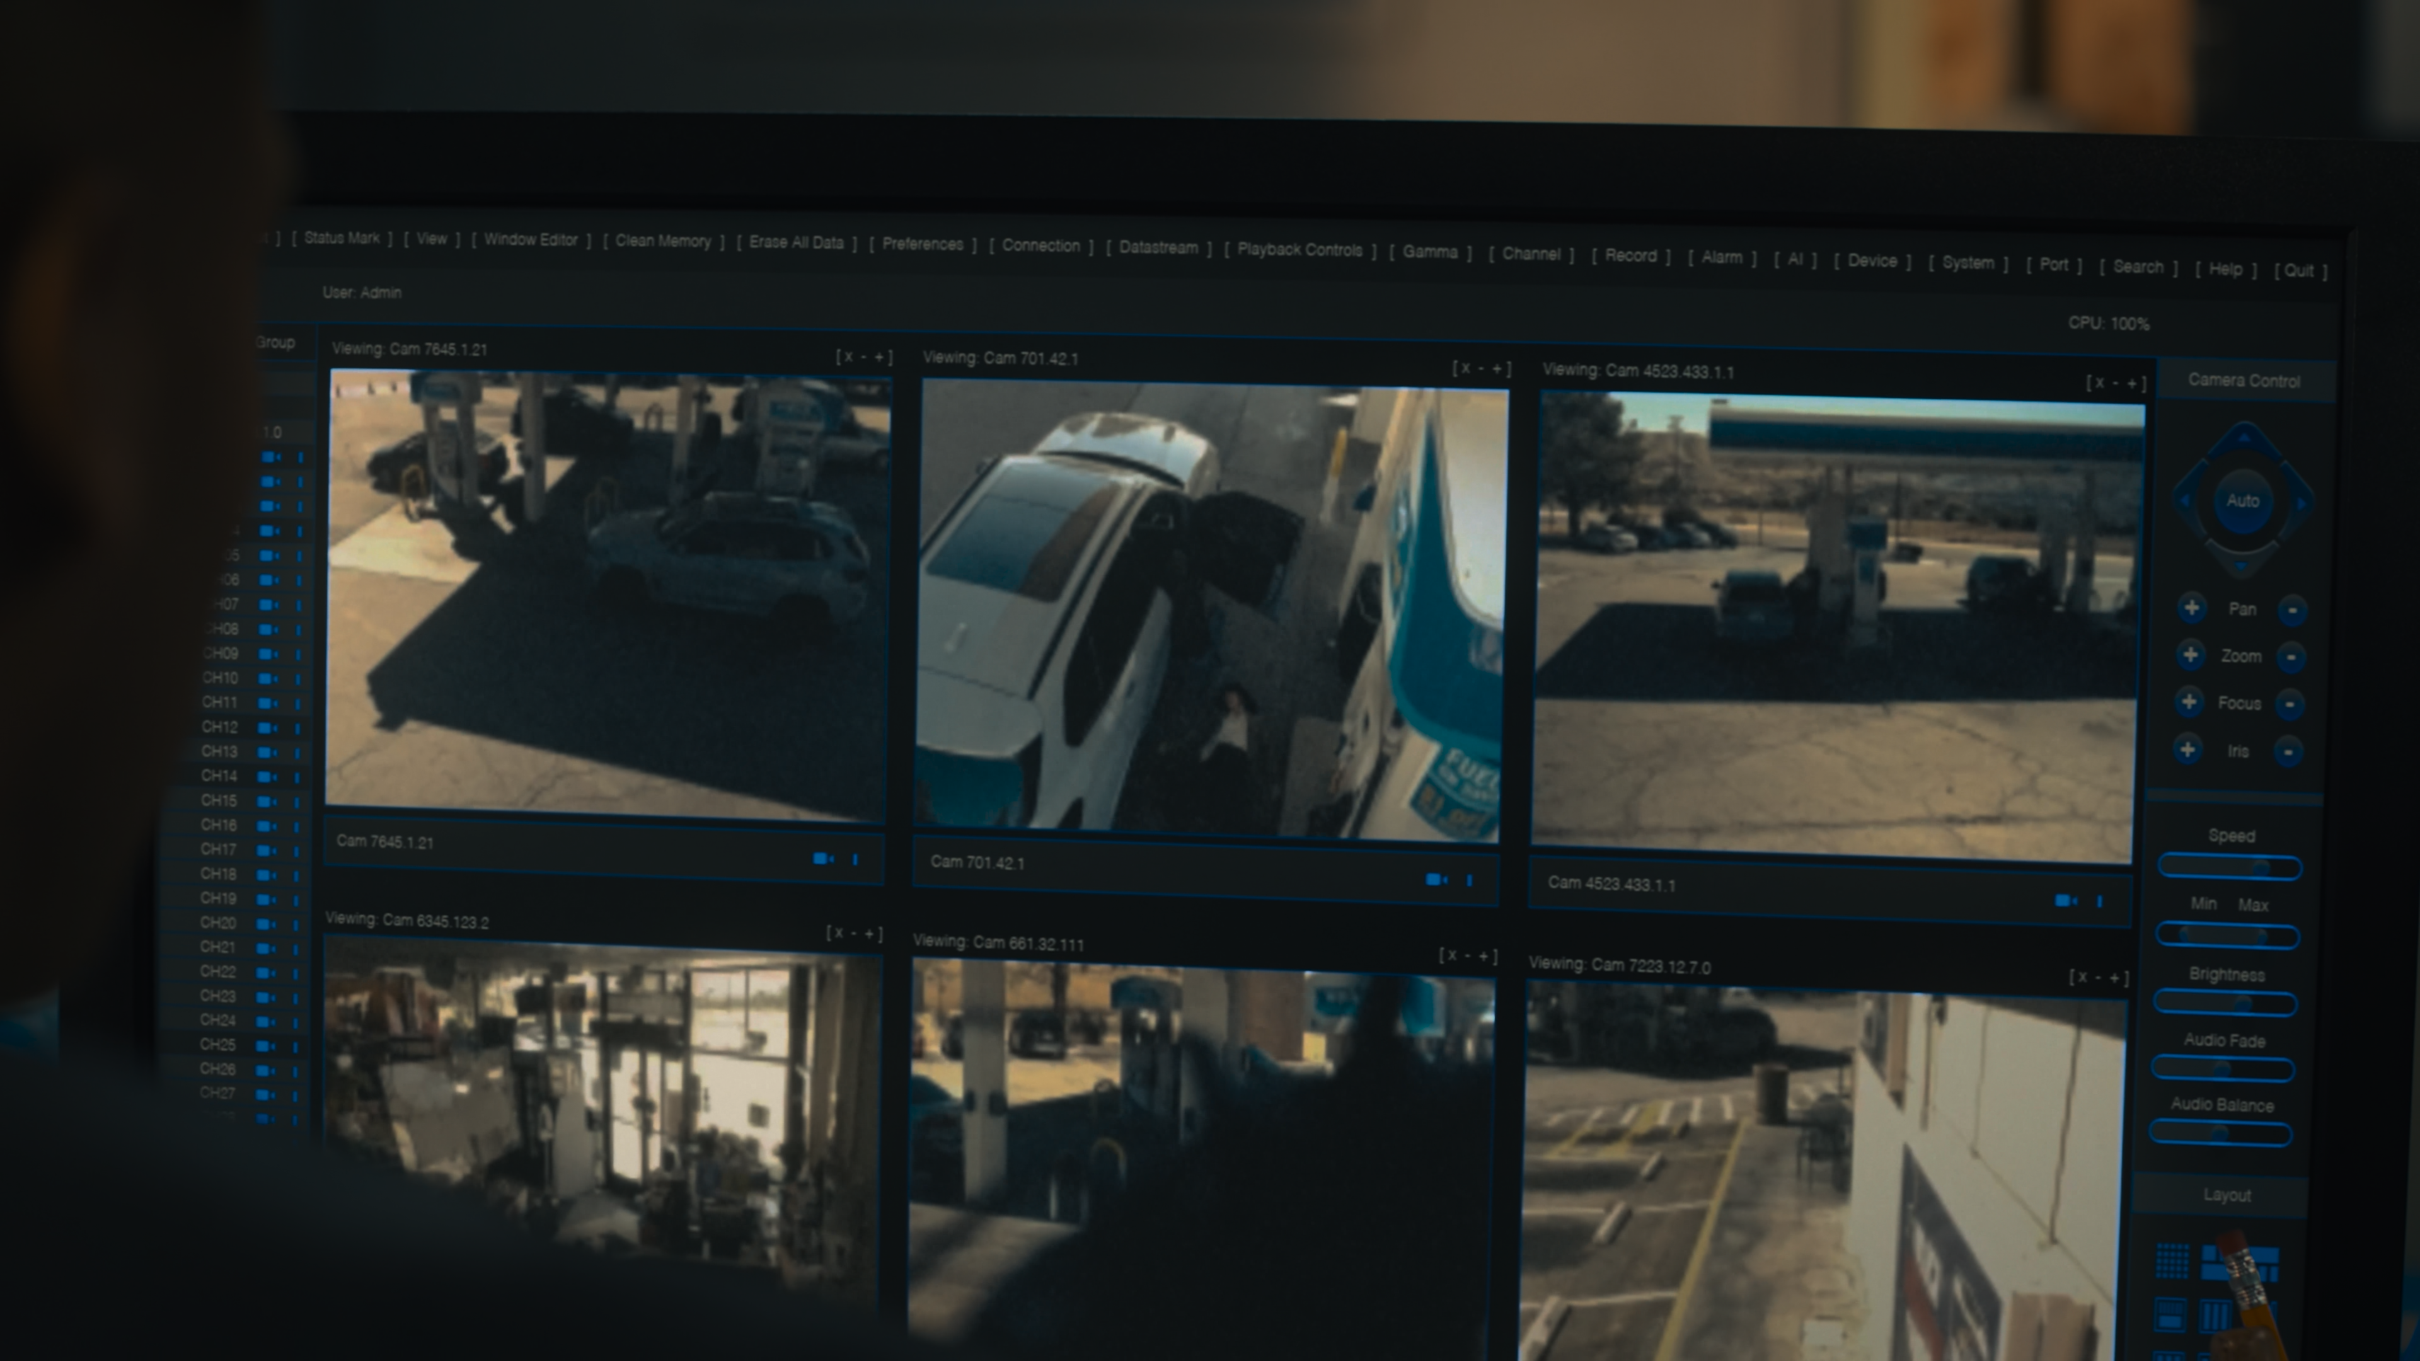Click camera icon for Cam 701.42.1
This screenshot has width=2420, height=1361.
(1434, 879)
